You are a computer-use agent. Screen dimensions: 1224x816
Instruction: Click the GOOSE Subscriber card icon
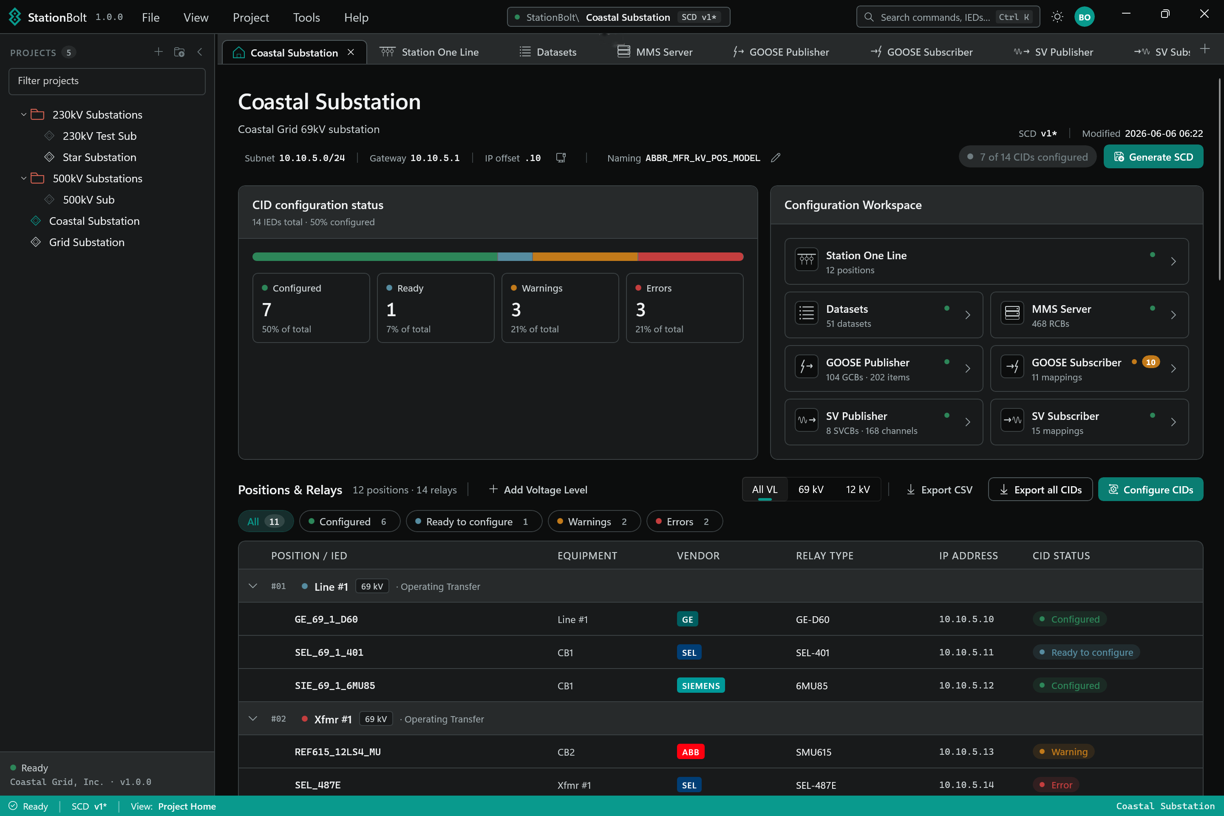click(1012, 367)
